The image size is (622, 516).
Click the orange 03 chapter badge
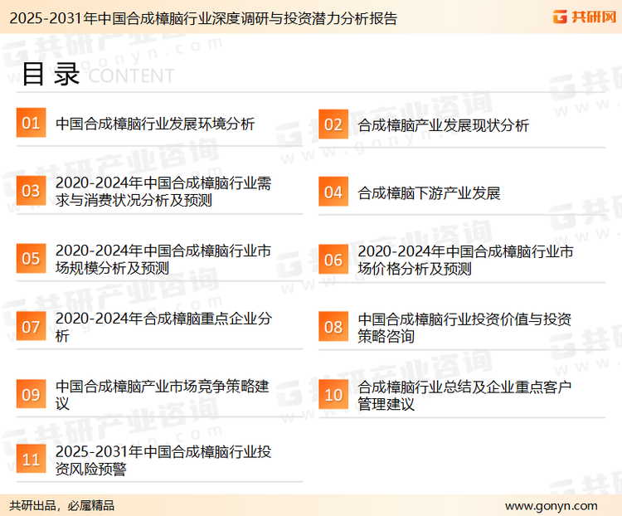(31, 191)
